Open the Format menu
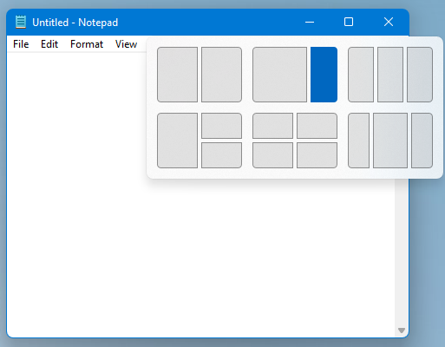 tap(87, 44)
